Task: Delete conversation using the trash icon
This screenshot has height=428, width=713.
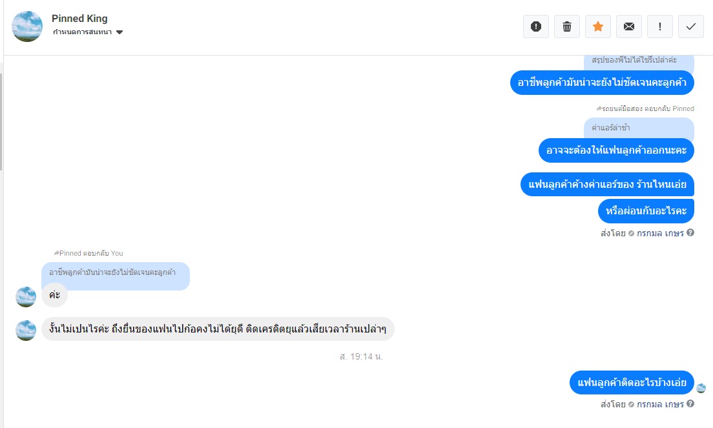Action: click(567, 26)
